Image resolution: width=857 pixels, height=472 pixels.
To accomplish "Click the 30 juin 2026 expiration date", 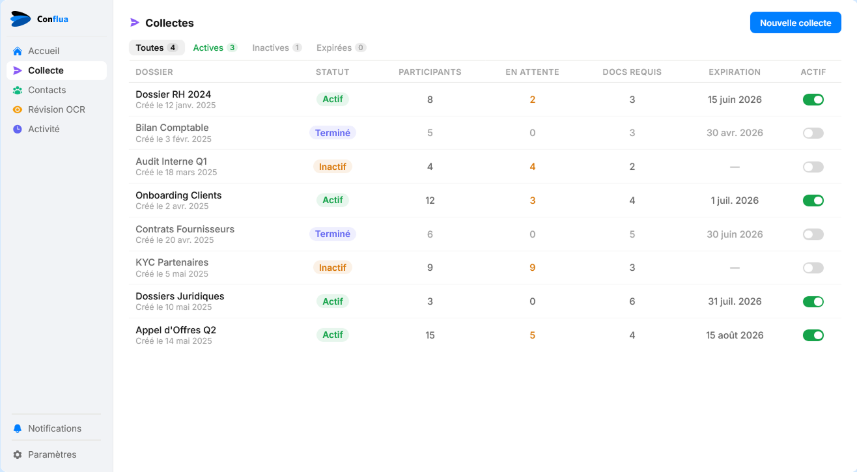I will 735,234.
